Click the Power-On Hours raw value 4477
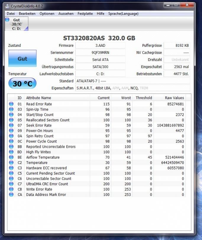Screen dimensions: 202x240 (180, 131)
